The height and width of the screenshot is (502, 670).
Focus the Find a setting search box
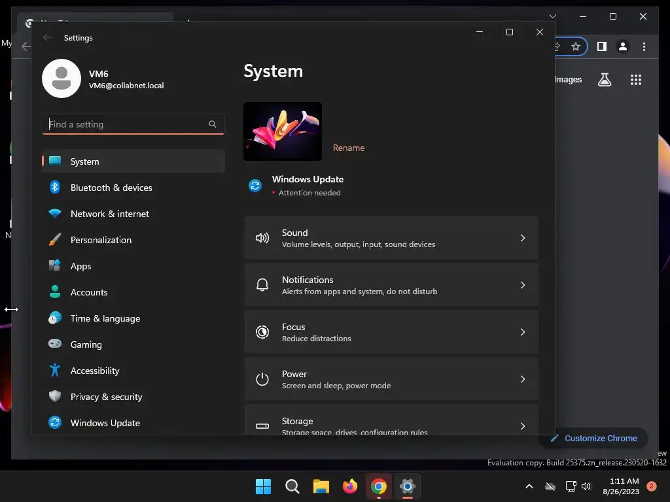tap(133, 124)
